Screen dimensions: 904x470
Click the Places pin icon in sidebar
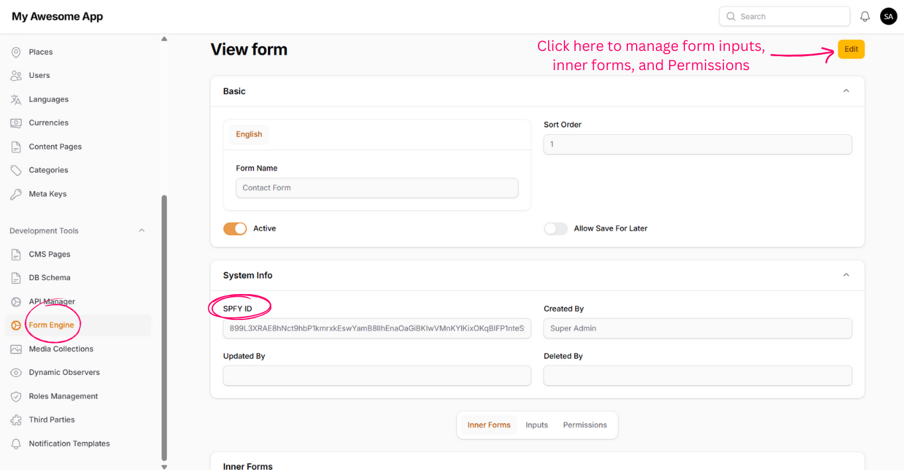[x=16, y=52]
